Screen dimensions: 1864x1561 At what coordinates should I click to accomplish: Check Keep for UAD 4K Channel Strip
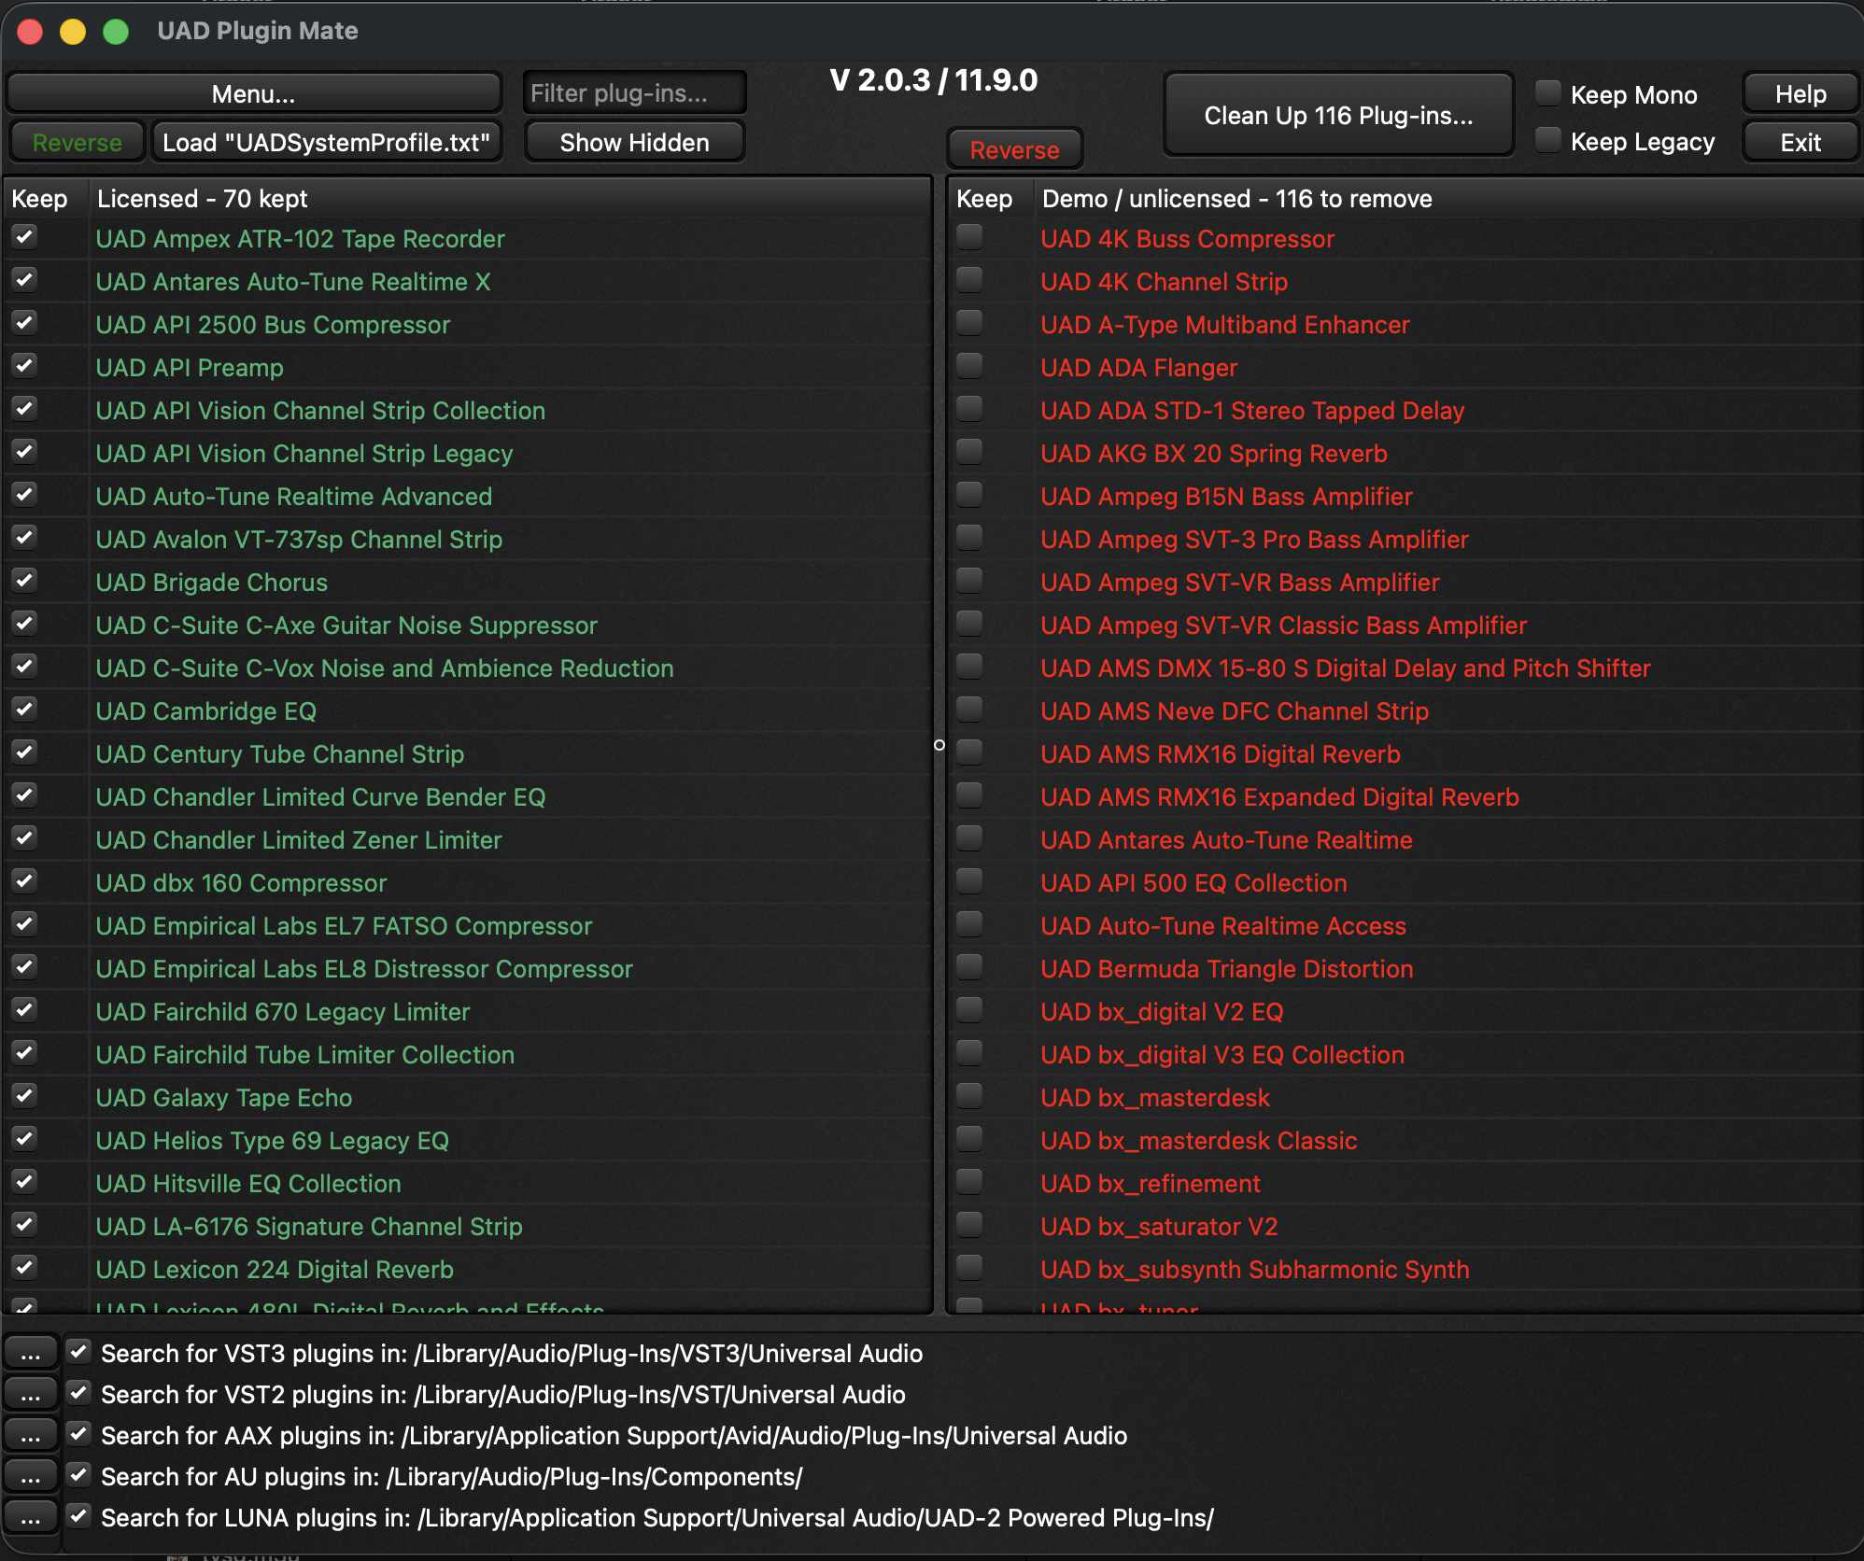(970, 280)
